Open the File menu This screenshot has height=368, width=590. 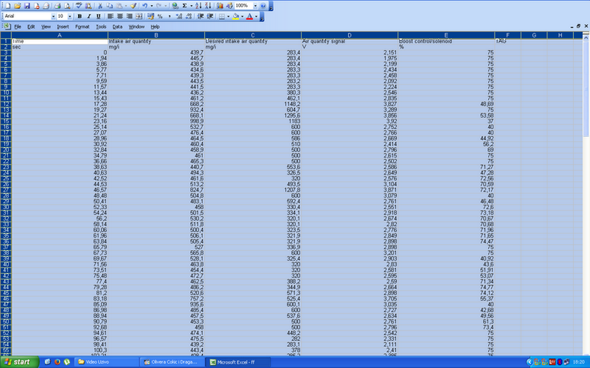pos(18,26)
